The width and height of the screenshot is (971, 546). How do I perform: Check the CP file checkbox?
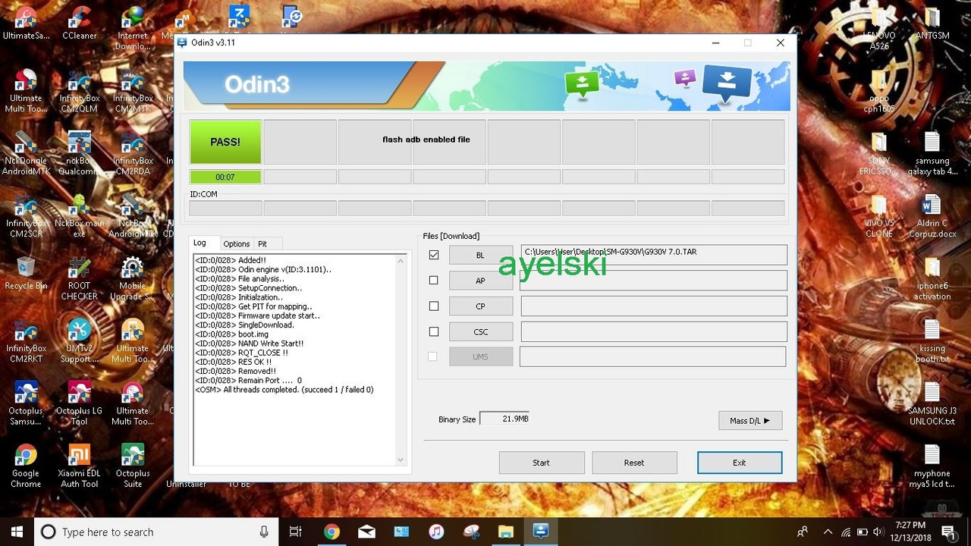[x=434, y=306]
